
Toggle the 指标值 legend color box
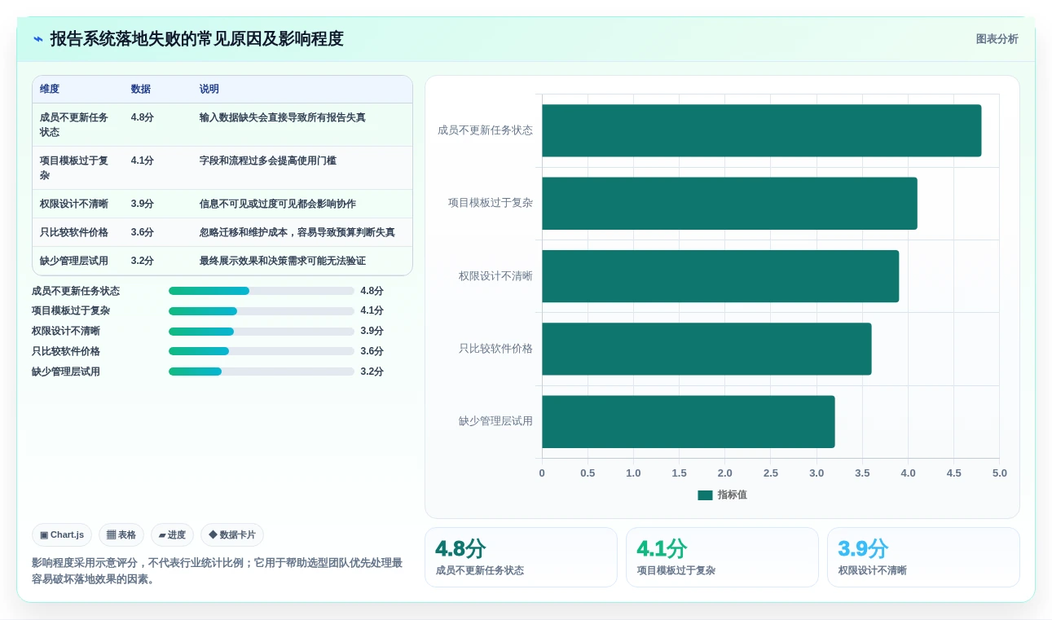point(705,495)
